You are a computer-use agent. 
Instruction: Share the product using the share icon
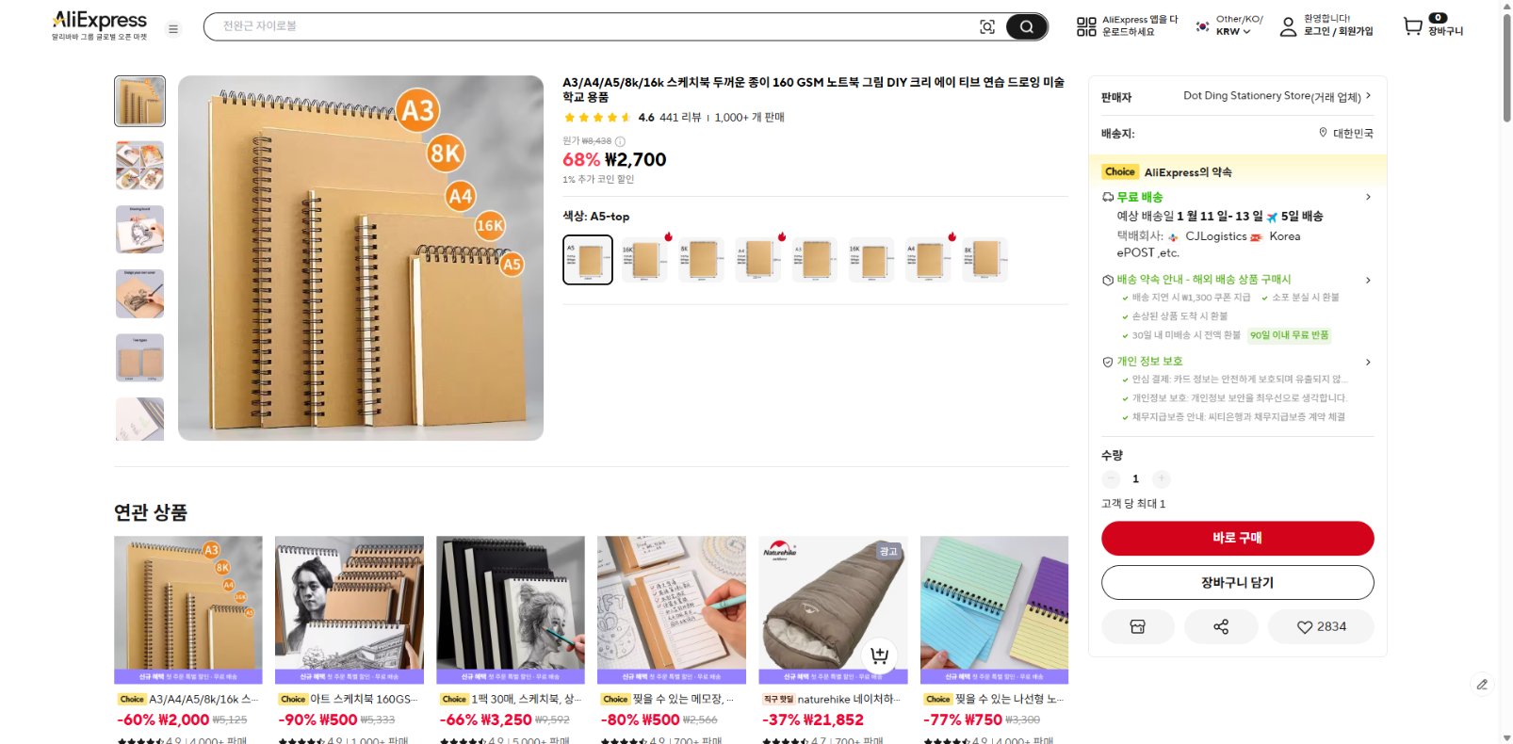[x=1221, y=626]
